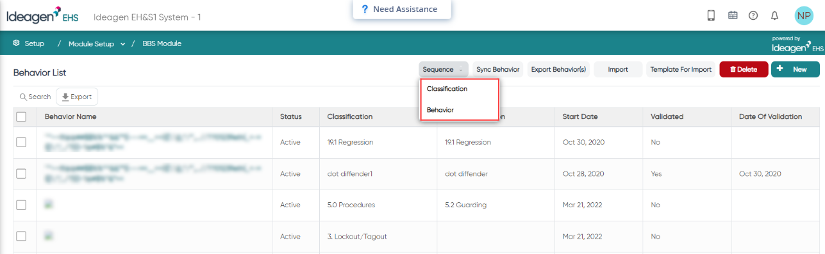This screenshot has width=825, height=254.
Task: Click the Oct 28, 2020 start date
Action: tap(583, 173)
